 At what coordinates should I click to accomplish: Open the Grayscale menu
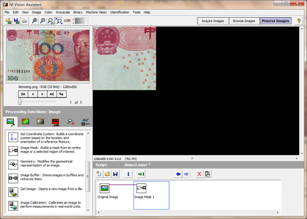point(63,12)
